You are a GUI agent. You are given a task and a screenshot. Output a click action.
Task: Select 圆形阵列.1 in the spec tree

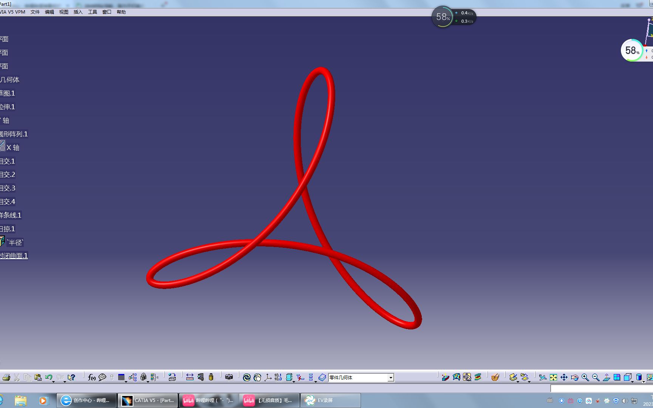coord(14,134)
